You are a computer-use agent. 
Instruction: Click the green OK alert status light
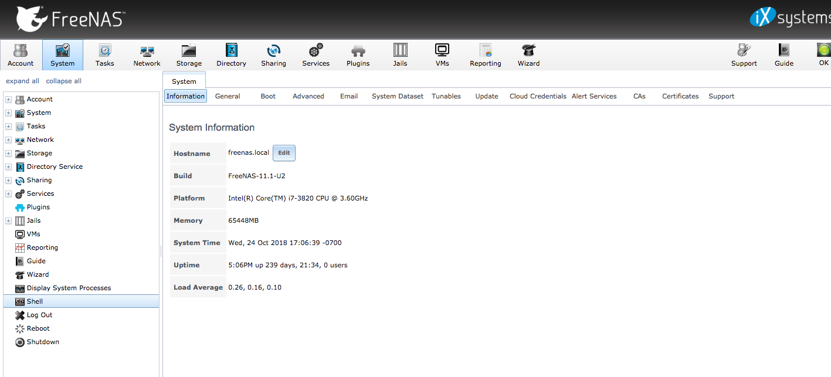tap(823, 51)
